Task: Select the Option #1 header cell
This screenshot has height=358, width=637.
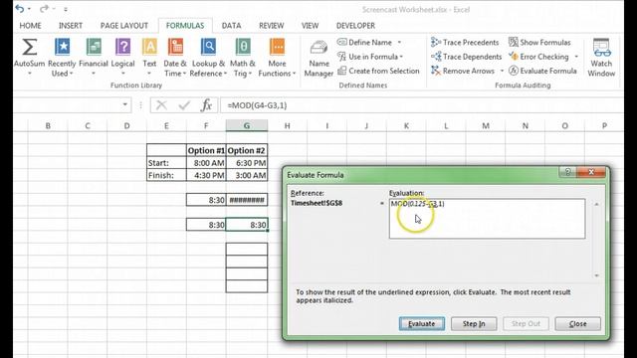Action: [x=206, y=150]
